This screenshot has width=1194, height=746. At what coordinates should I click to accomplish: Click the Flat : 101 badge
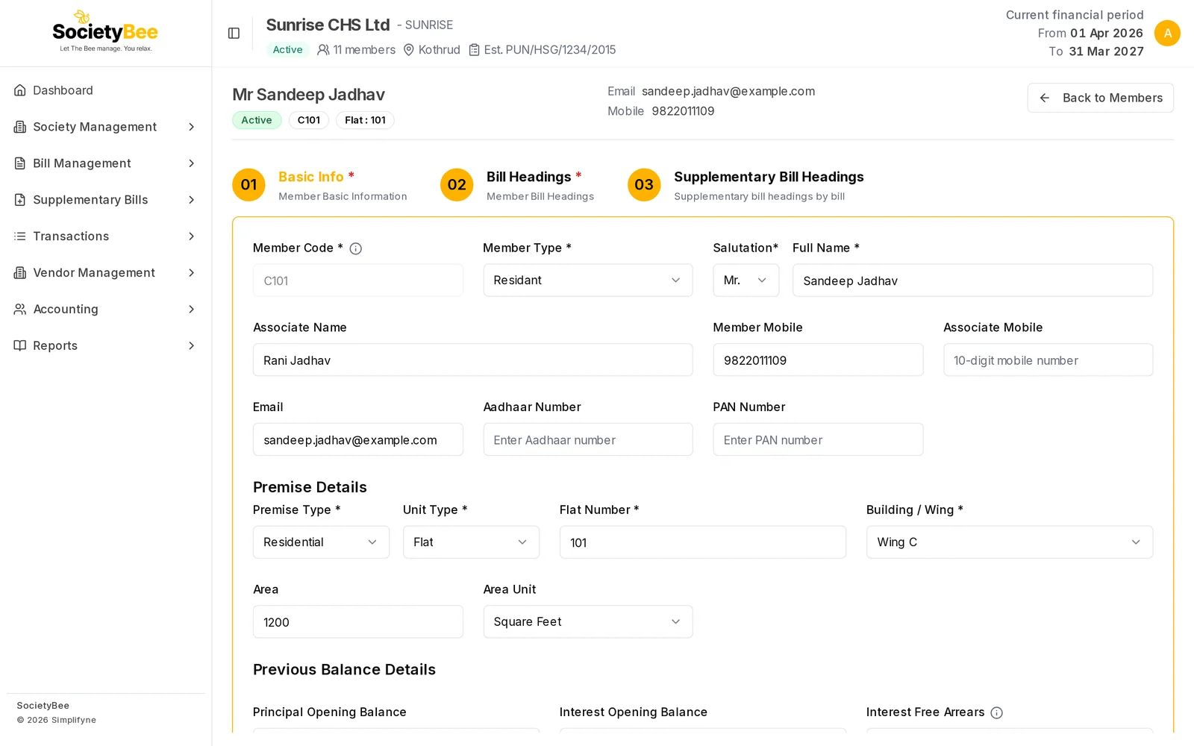[x=365, y=120]
